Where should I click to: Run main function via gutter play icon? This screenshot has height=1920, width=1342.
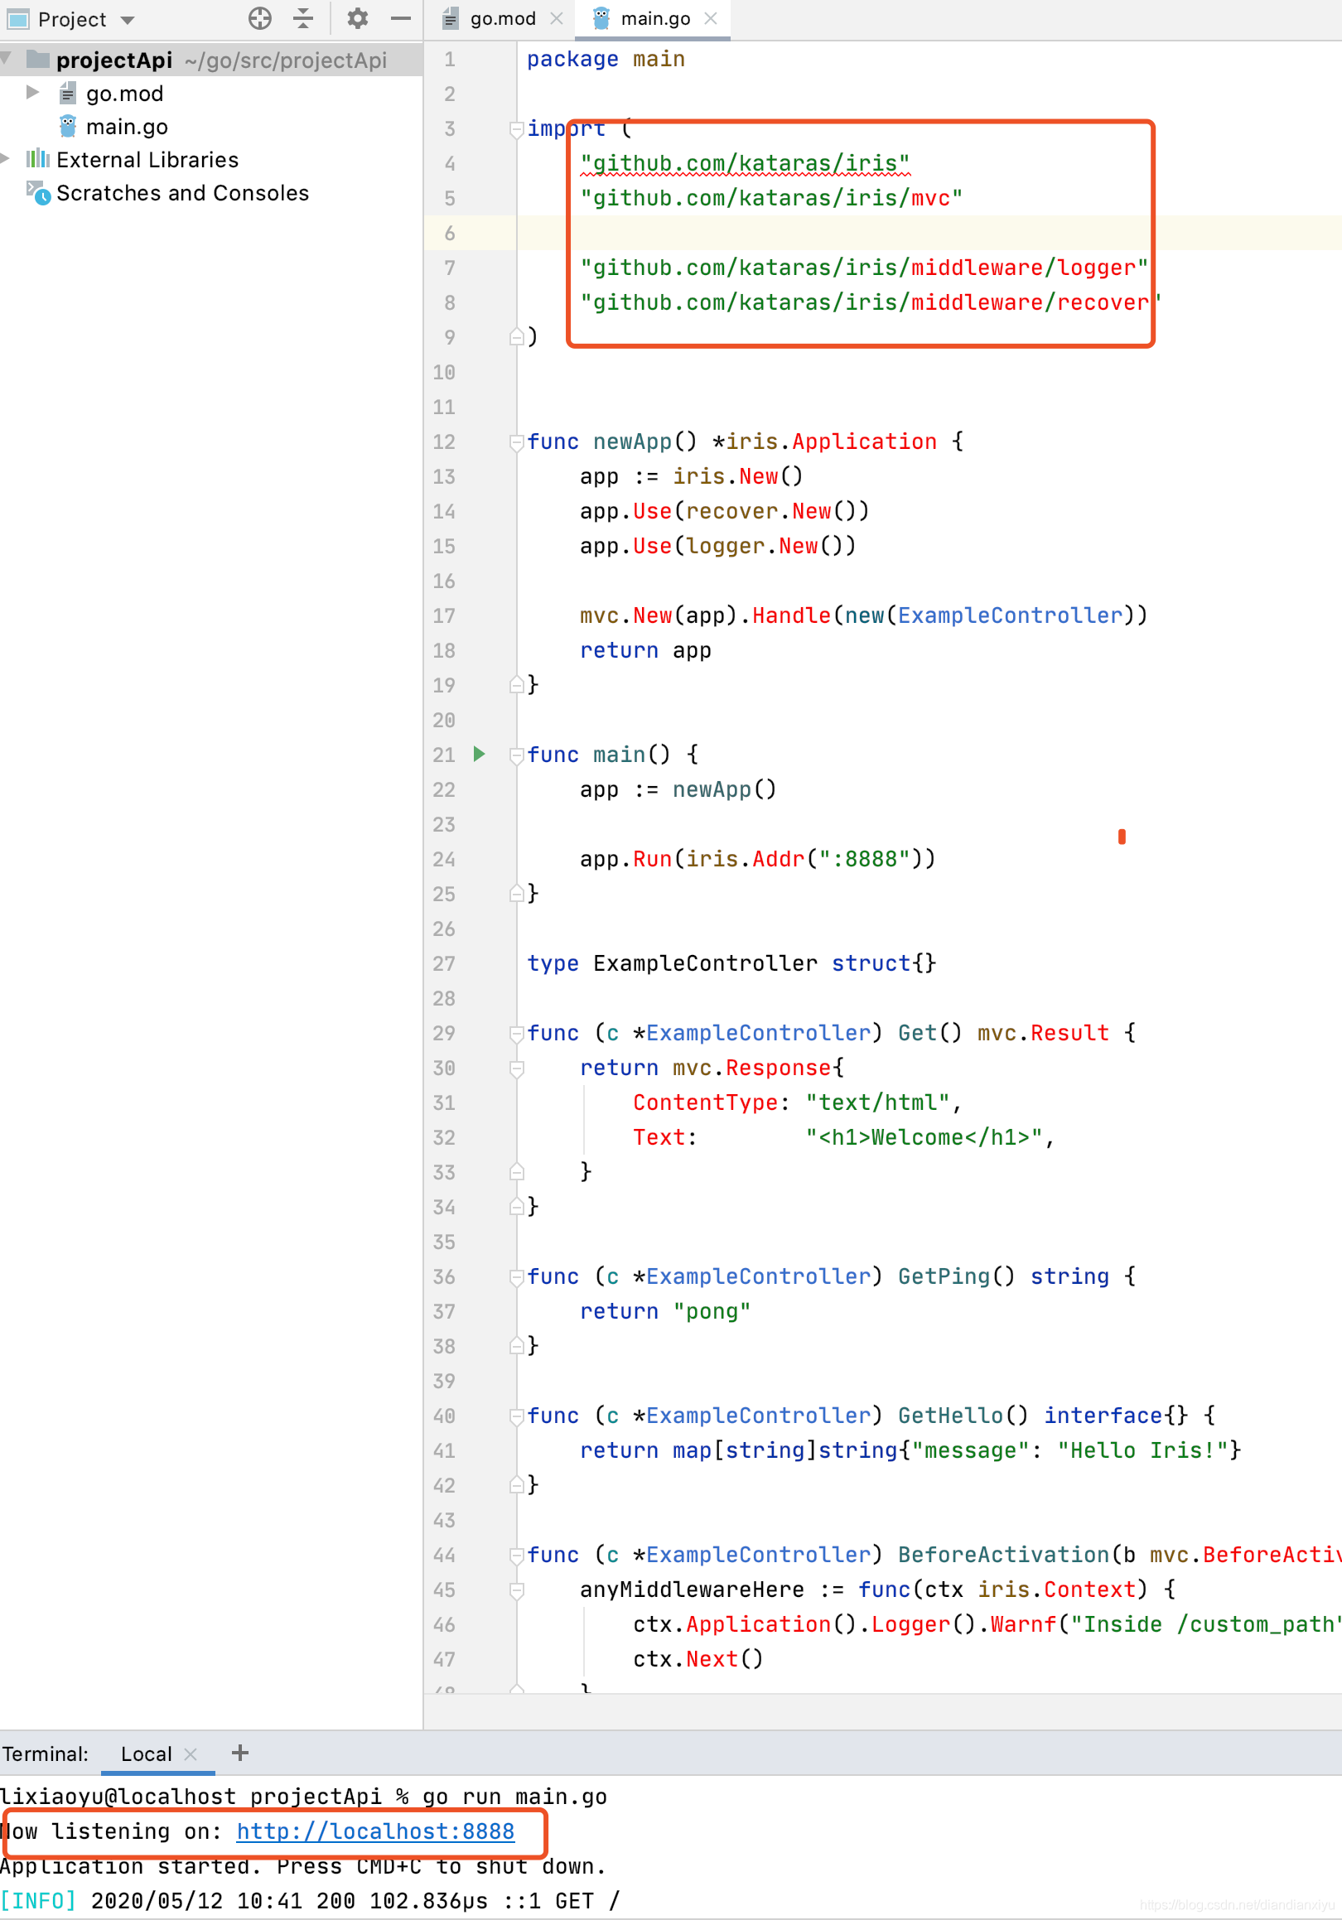tap(479, 755)
